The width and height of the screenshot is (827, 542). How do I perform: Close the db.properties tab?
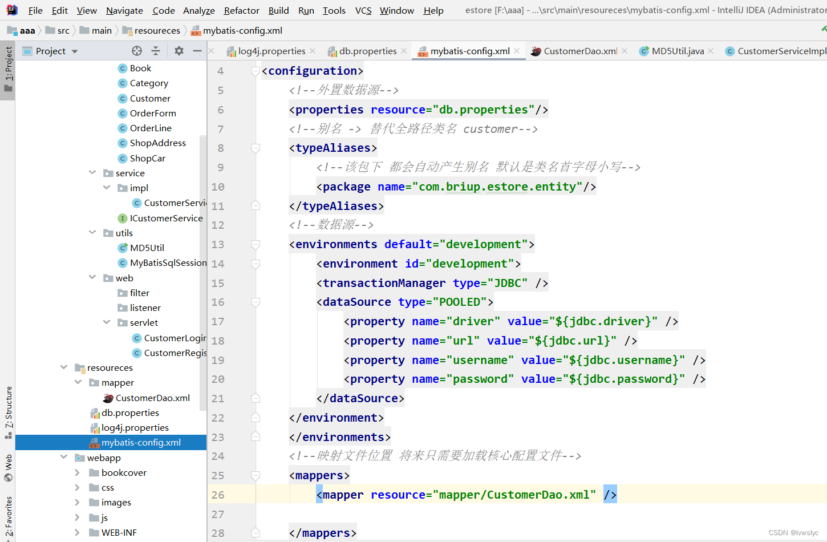[x=404, y=51]
